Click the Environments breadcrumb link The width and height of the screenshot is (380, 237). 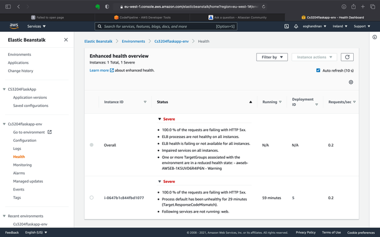pos(133,41)
